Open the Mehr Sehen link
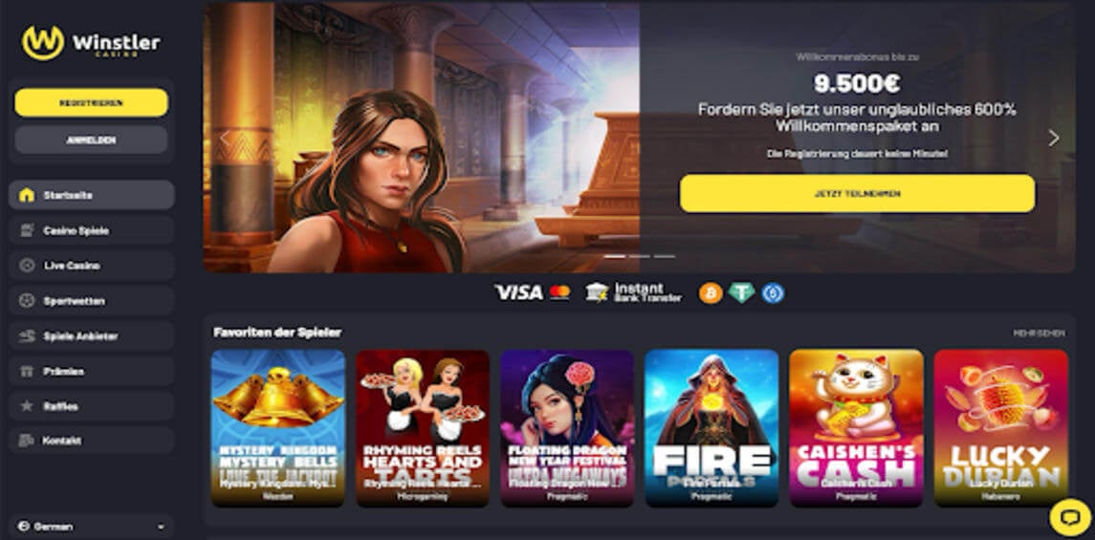 point(1040,334)
